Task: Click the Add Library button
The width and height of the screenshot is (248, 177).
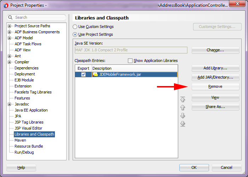Action: [x=215, y=68]
